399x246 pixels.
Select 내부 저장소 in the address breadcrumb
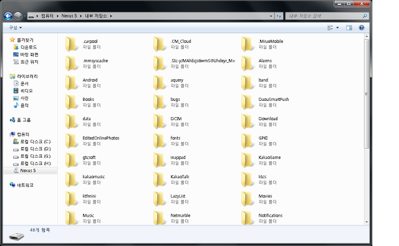(x=95, y=16)
